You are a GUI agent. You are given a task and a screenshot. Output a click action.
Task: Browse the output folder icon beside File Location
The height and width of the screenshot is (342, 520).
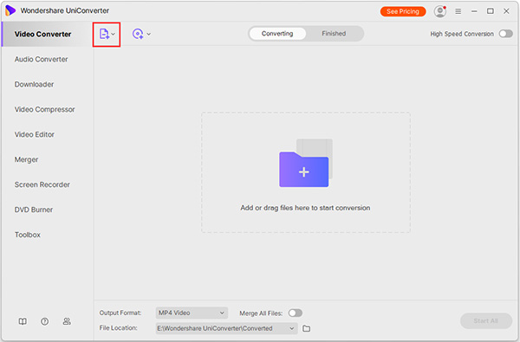click(307, 328)
